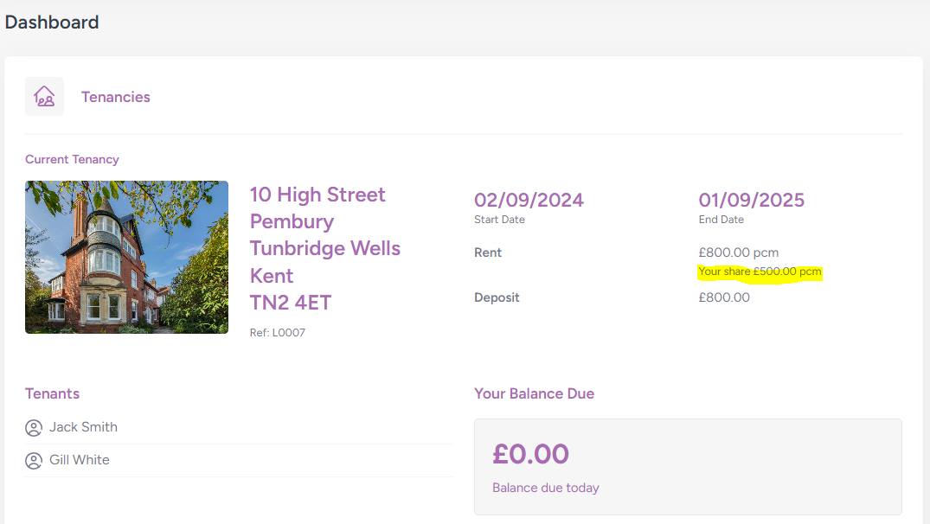The height and width of the screenshot is (524, 930).
Task: Click tenant name Gill White
Action: tap(80, 460)
